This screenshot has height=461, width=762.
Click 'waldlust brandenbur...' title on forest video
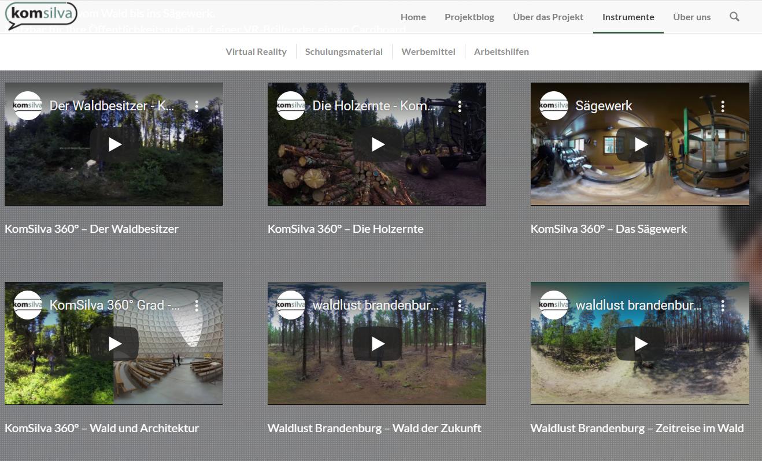tap(376, 305)
